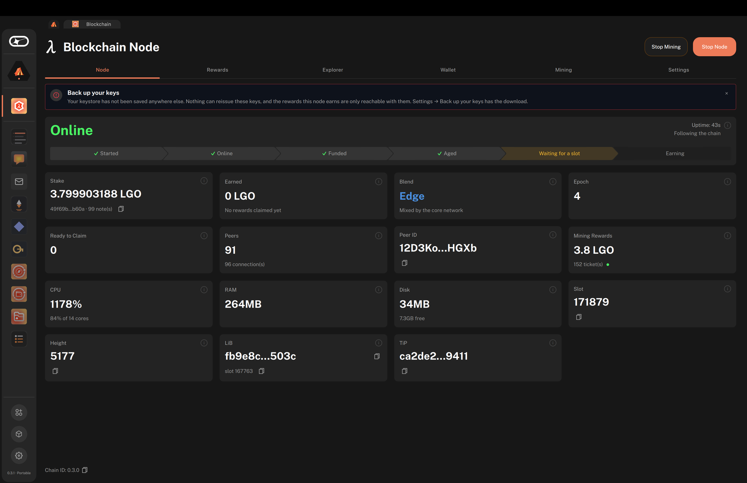This screenshot has width=747, height=483.
Task: Show info for the Uptime indicator
Action: 728,125
